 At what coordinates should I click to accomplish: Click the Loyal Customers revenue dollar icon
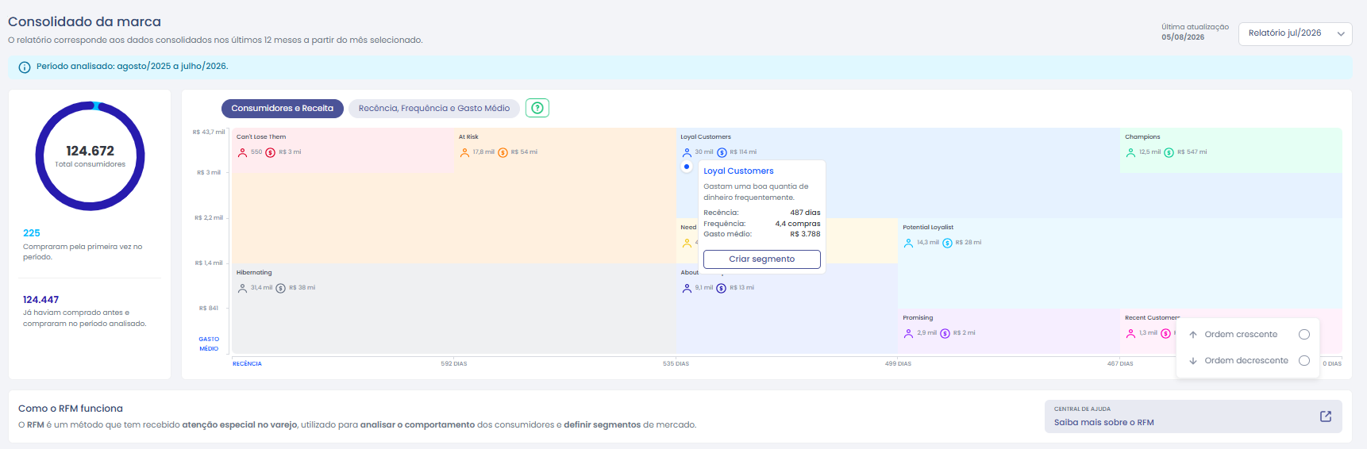tap(722, 152)
